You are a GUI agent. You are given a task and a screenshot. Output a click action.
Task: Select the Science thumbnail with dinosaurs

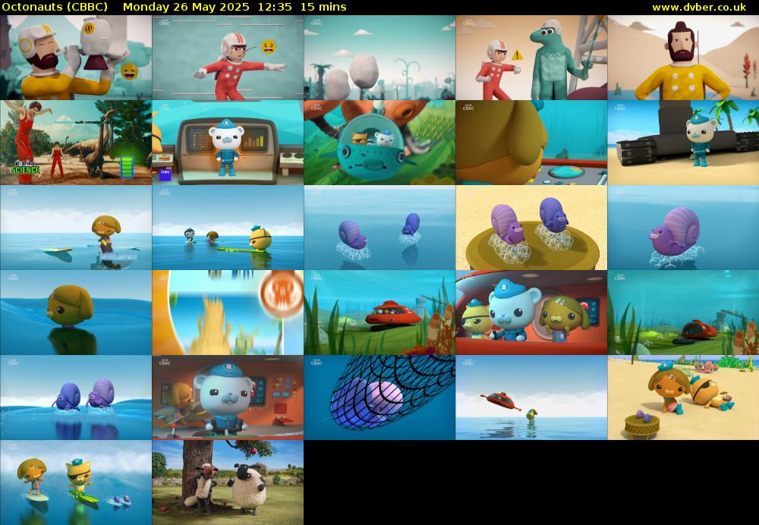coord(76,143)
